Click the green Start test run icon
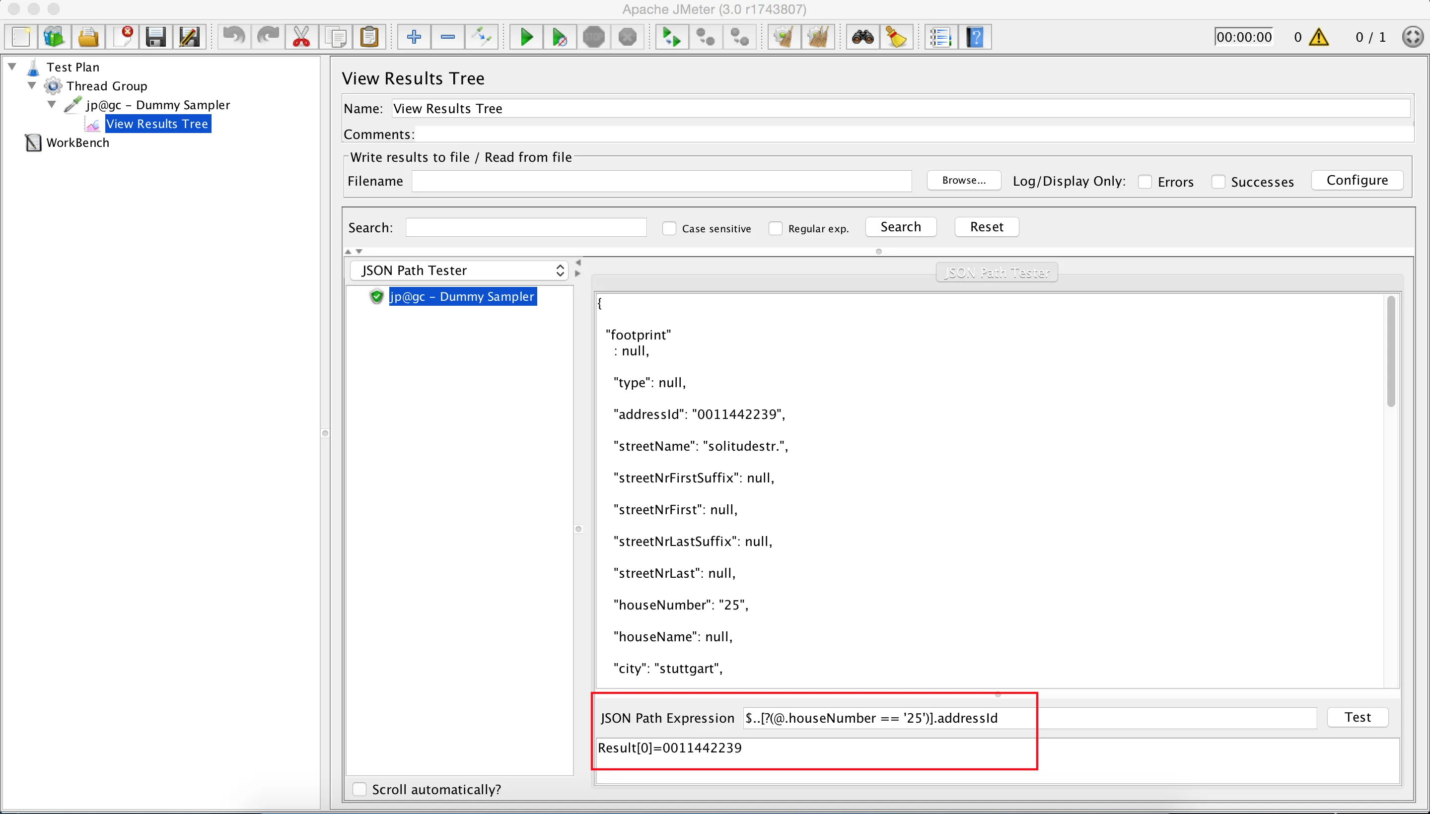Image resolution: width=1430 pixels, height=814 pixels. pyautogui.click(x=526, y=37)
